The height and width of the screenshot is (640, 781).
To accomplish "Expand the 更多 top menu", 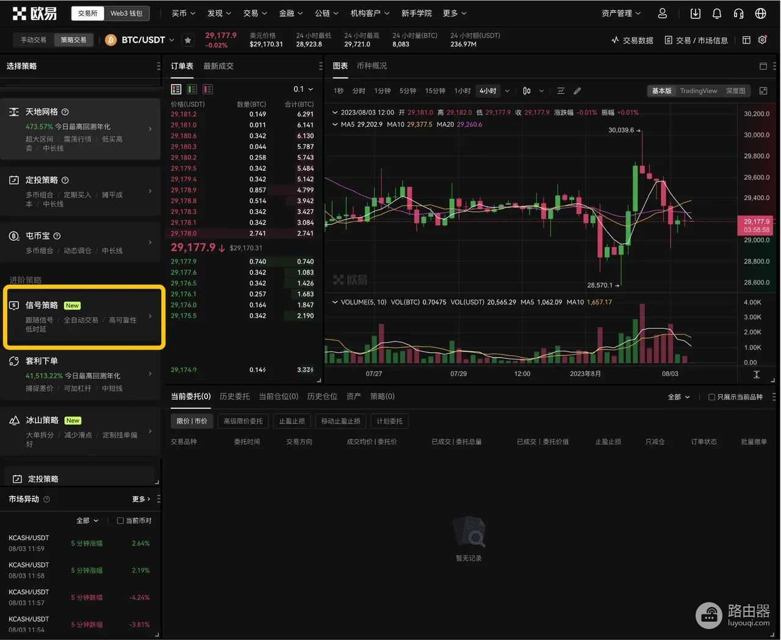I will 455,13.
